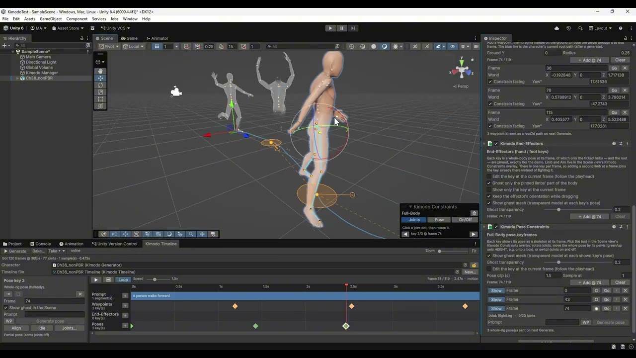Toggle Keep the effector's orientation while dragging
The image size is (636, 358).
coord(489,196)
